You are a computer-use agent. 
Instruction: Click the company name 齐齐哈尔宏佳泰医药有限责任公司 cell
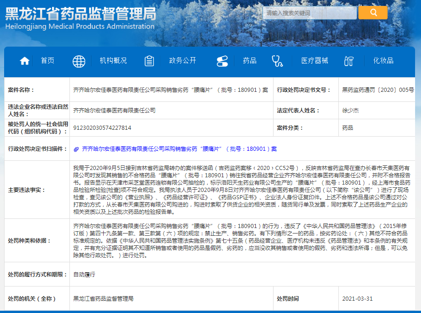coord(171,111)
